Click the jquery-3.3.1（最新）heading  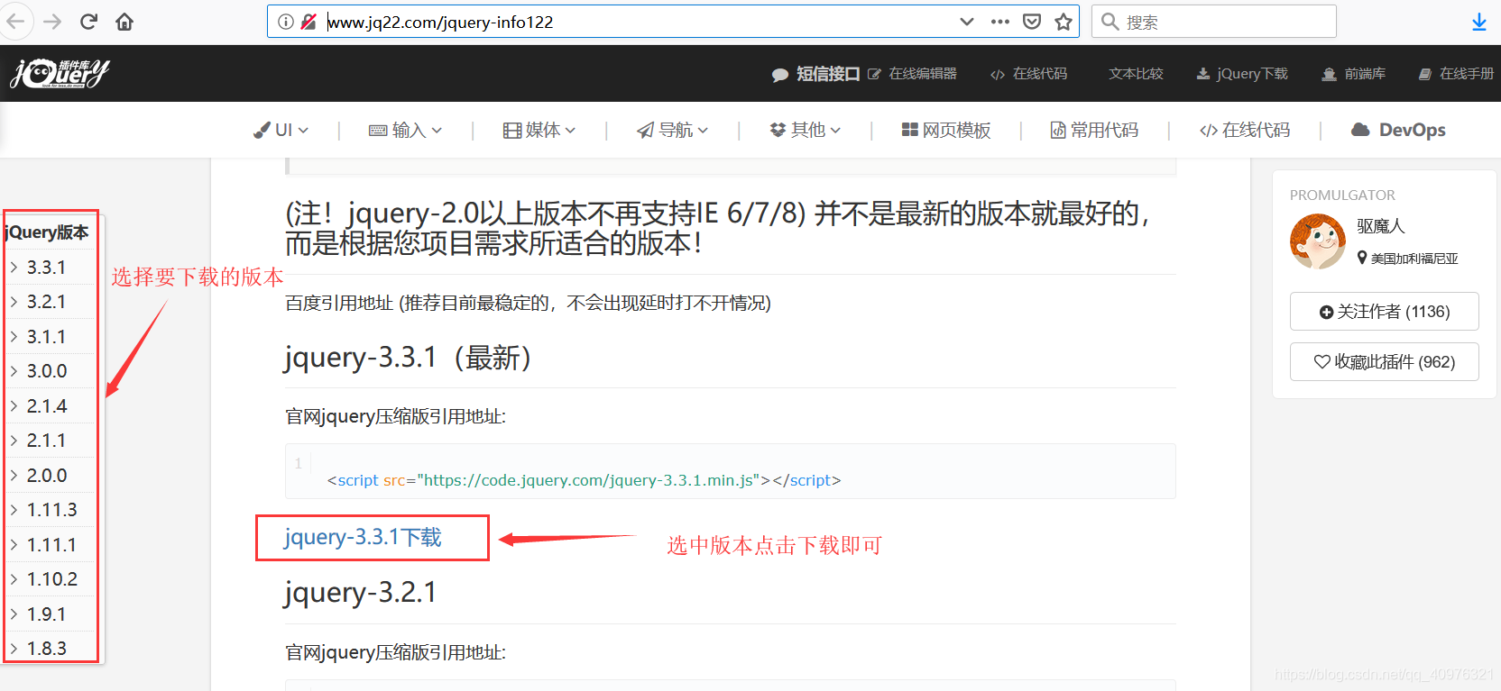(409, 358)
